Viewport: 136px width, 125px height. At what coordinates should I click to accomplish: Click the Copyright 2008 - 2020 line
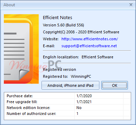[81, 32]
